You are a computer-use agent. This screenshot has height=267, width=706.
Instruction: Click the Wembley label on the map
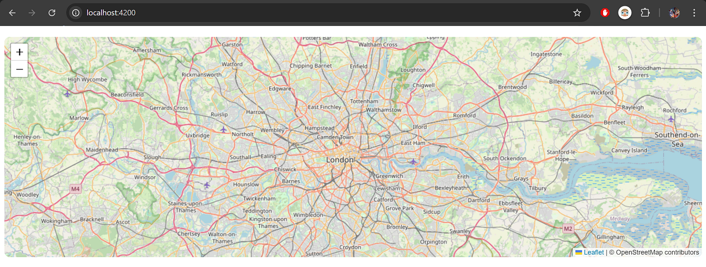click(272, 130)
